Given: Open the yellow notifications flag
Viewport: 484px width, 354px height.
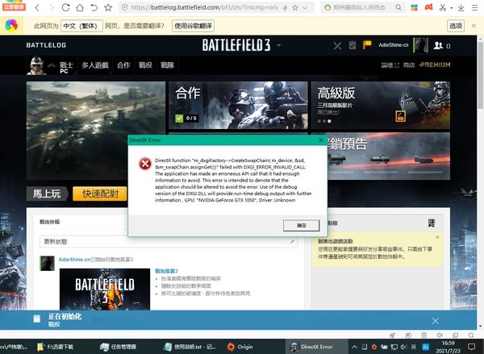Looking at the screenshot, I should [x=367, y=45].
